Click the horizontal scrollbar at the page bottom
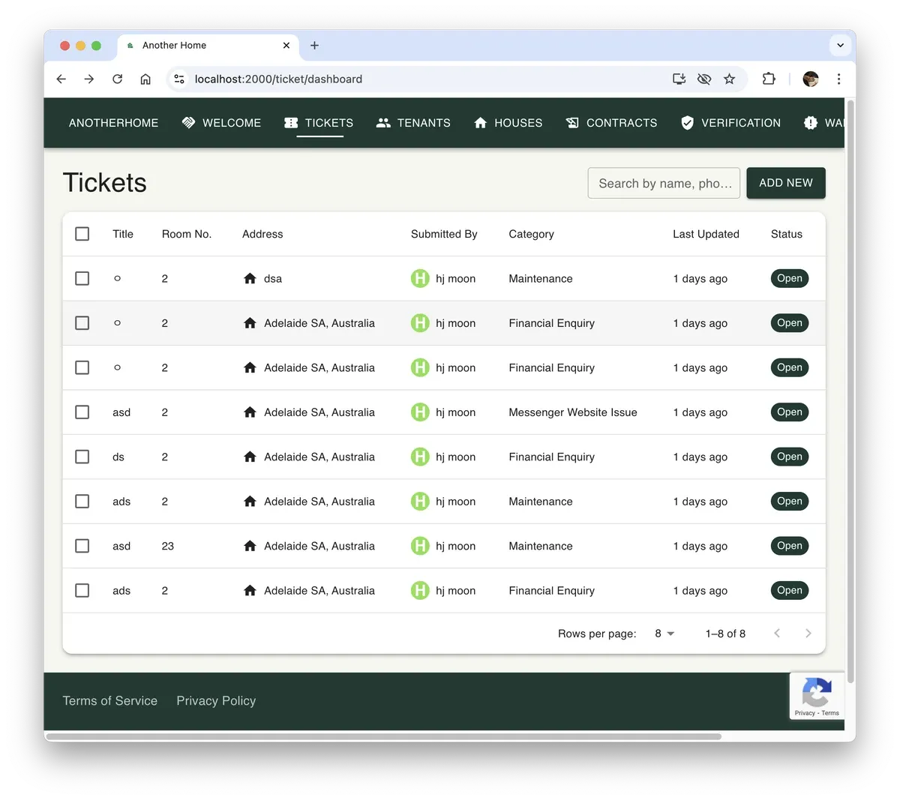The image size is (900, 800). tap(382, 736)
